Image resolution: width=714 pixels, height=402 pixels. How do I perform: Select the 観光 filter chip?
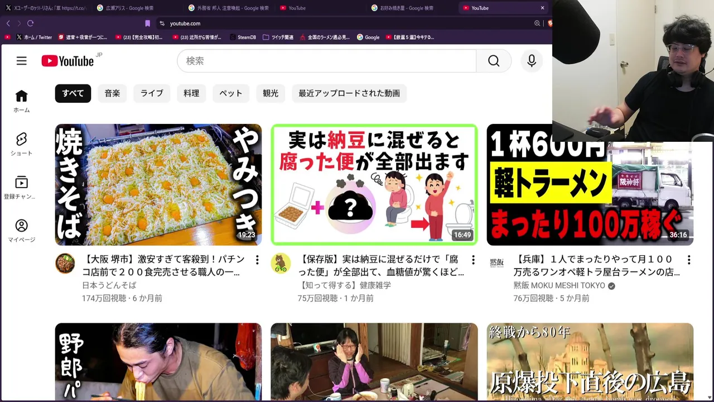click(x=271, y=93)
